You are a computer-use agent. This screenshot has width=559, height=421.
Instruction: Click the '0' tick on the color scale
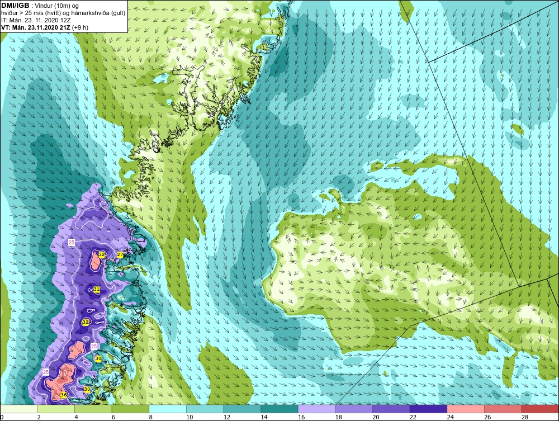click(x=2, y=417)
